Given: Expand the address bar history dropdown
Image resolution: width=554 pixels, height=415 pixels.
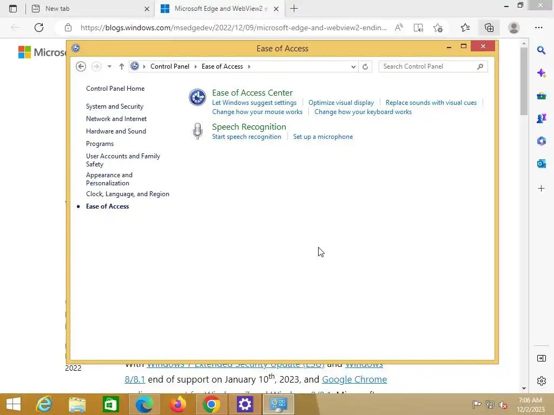Looking at the screenshot, I should 353,66.
